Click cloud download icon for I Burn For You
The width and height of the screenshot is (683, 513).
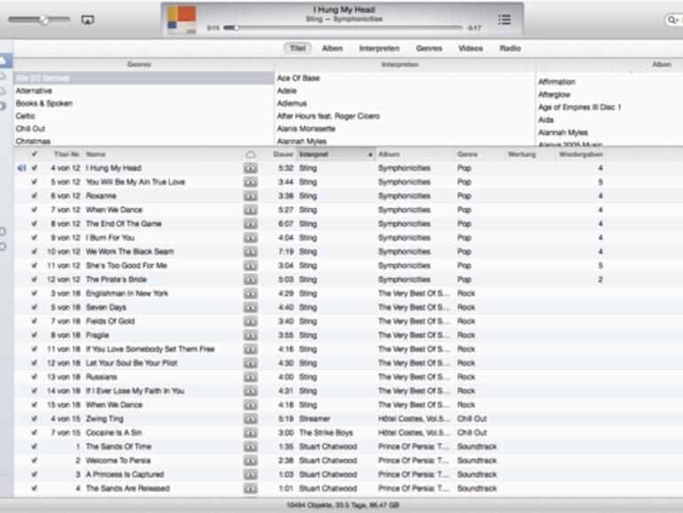(250, 238)
